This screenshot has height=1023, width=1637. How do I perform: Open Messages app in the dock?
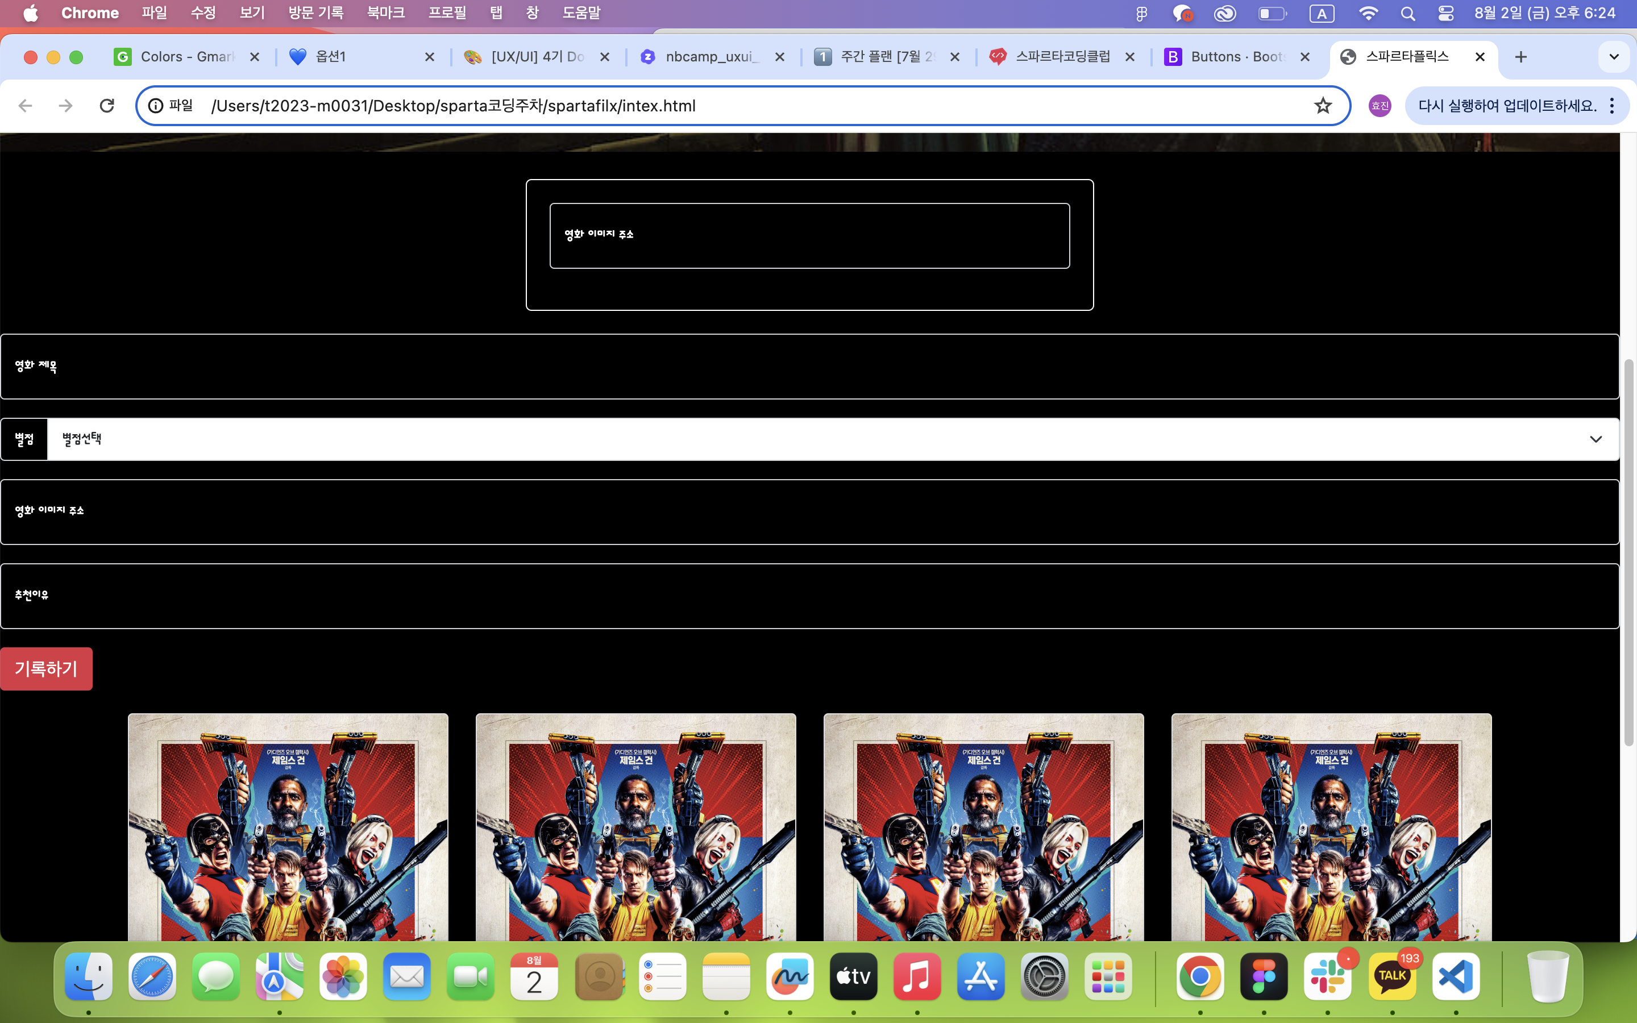tap(216, 976)
